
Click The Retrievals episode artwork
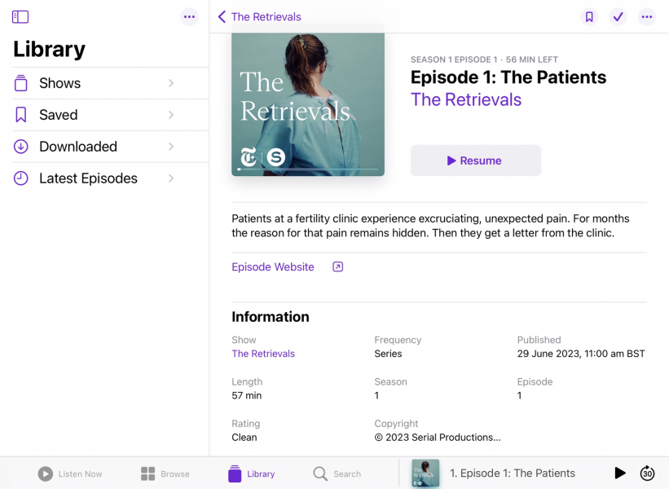tap(308, 103)
